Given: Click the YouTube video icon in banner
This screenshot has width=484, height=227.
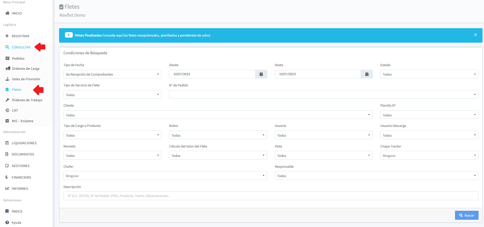Looking at the screenshot, I should 69,35.
